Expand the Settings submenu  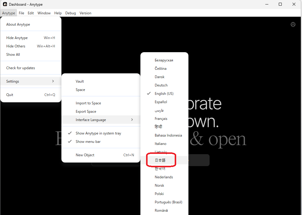[x=31, y=81]
